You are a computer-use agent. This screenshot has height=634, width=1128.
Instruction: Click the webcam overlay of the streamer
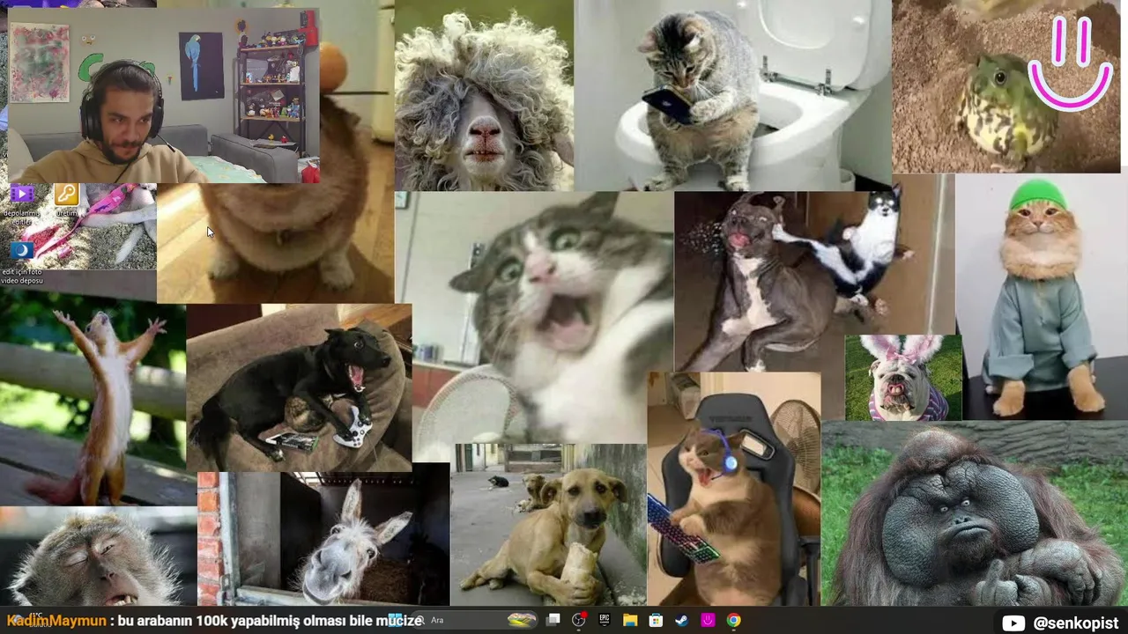click(163, 96)
